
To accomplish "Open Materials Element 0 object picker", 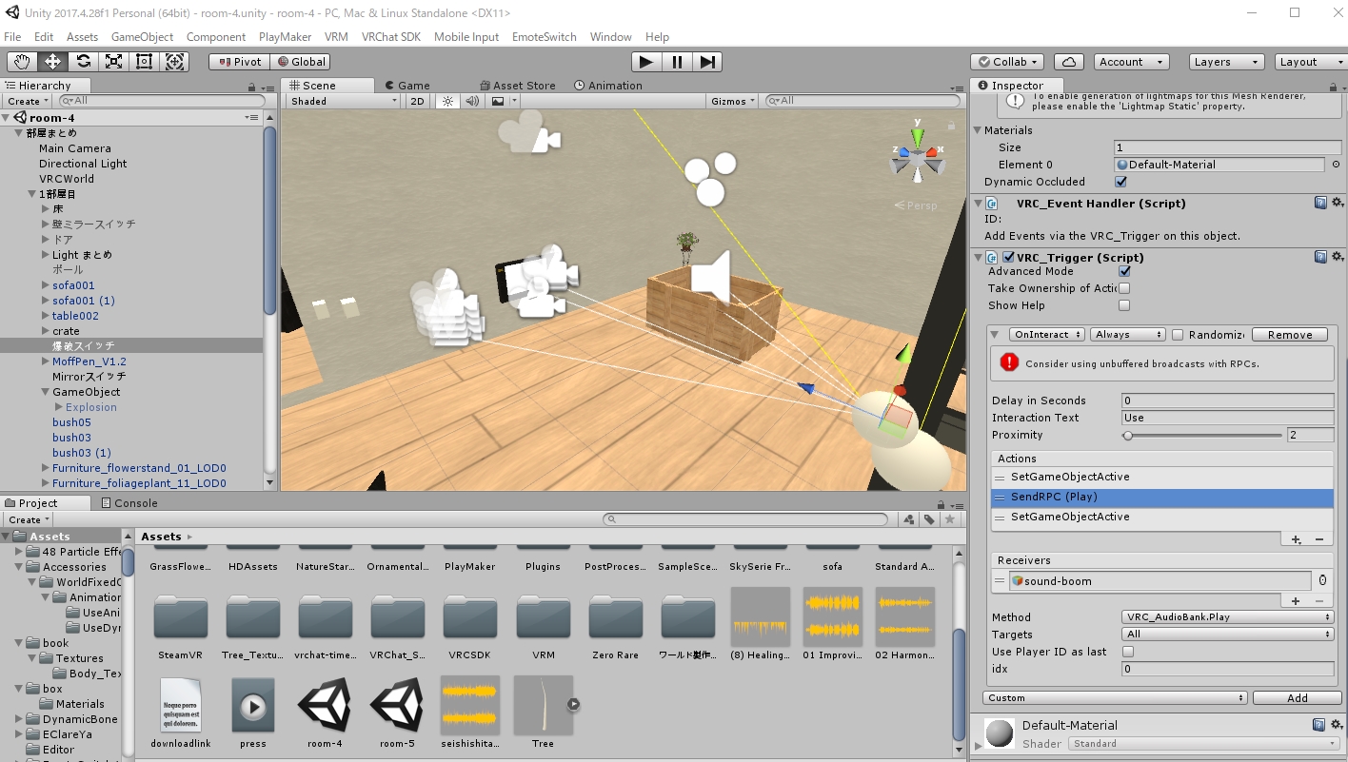I will 1336,165.
